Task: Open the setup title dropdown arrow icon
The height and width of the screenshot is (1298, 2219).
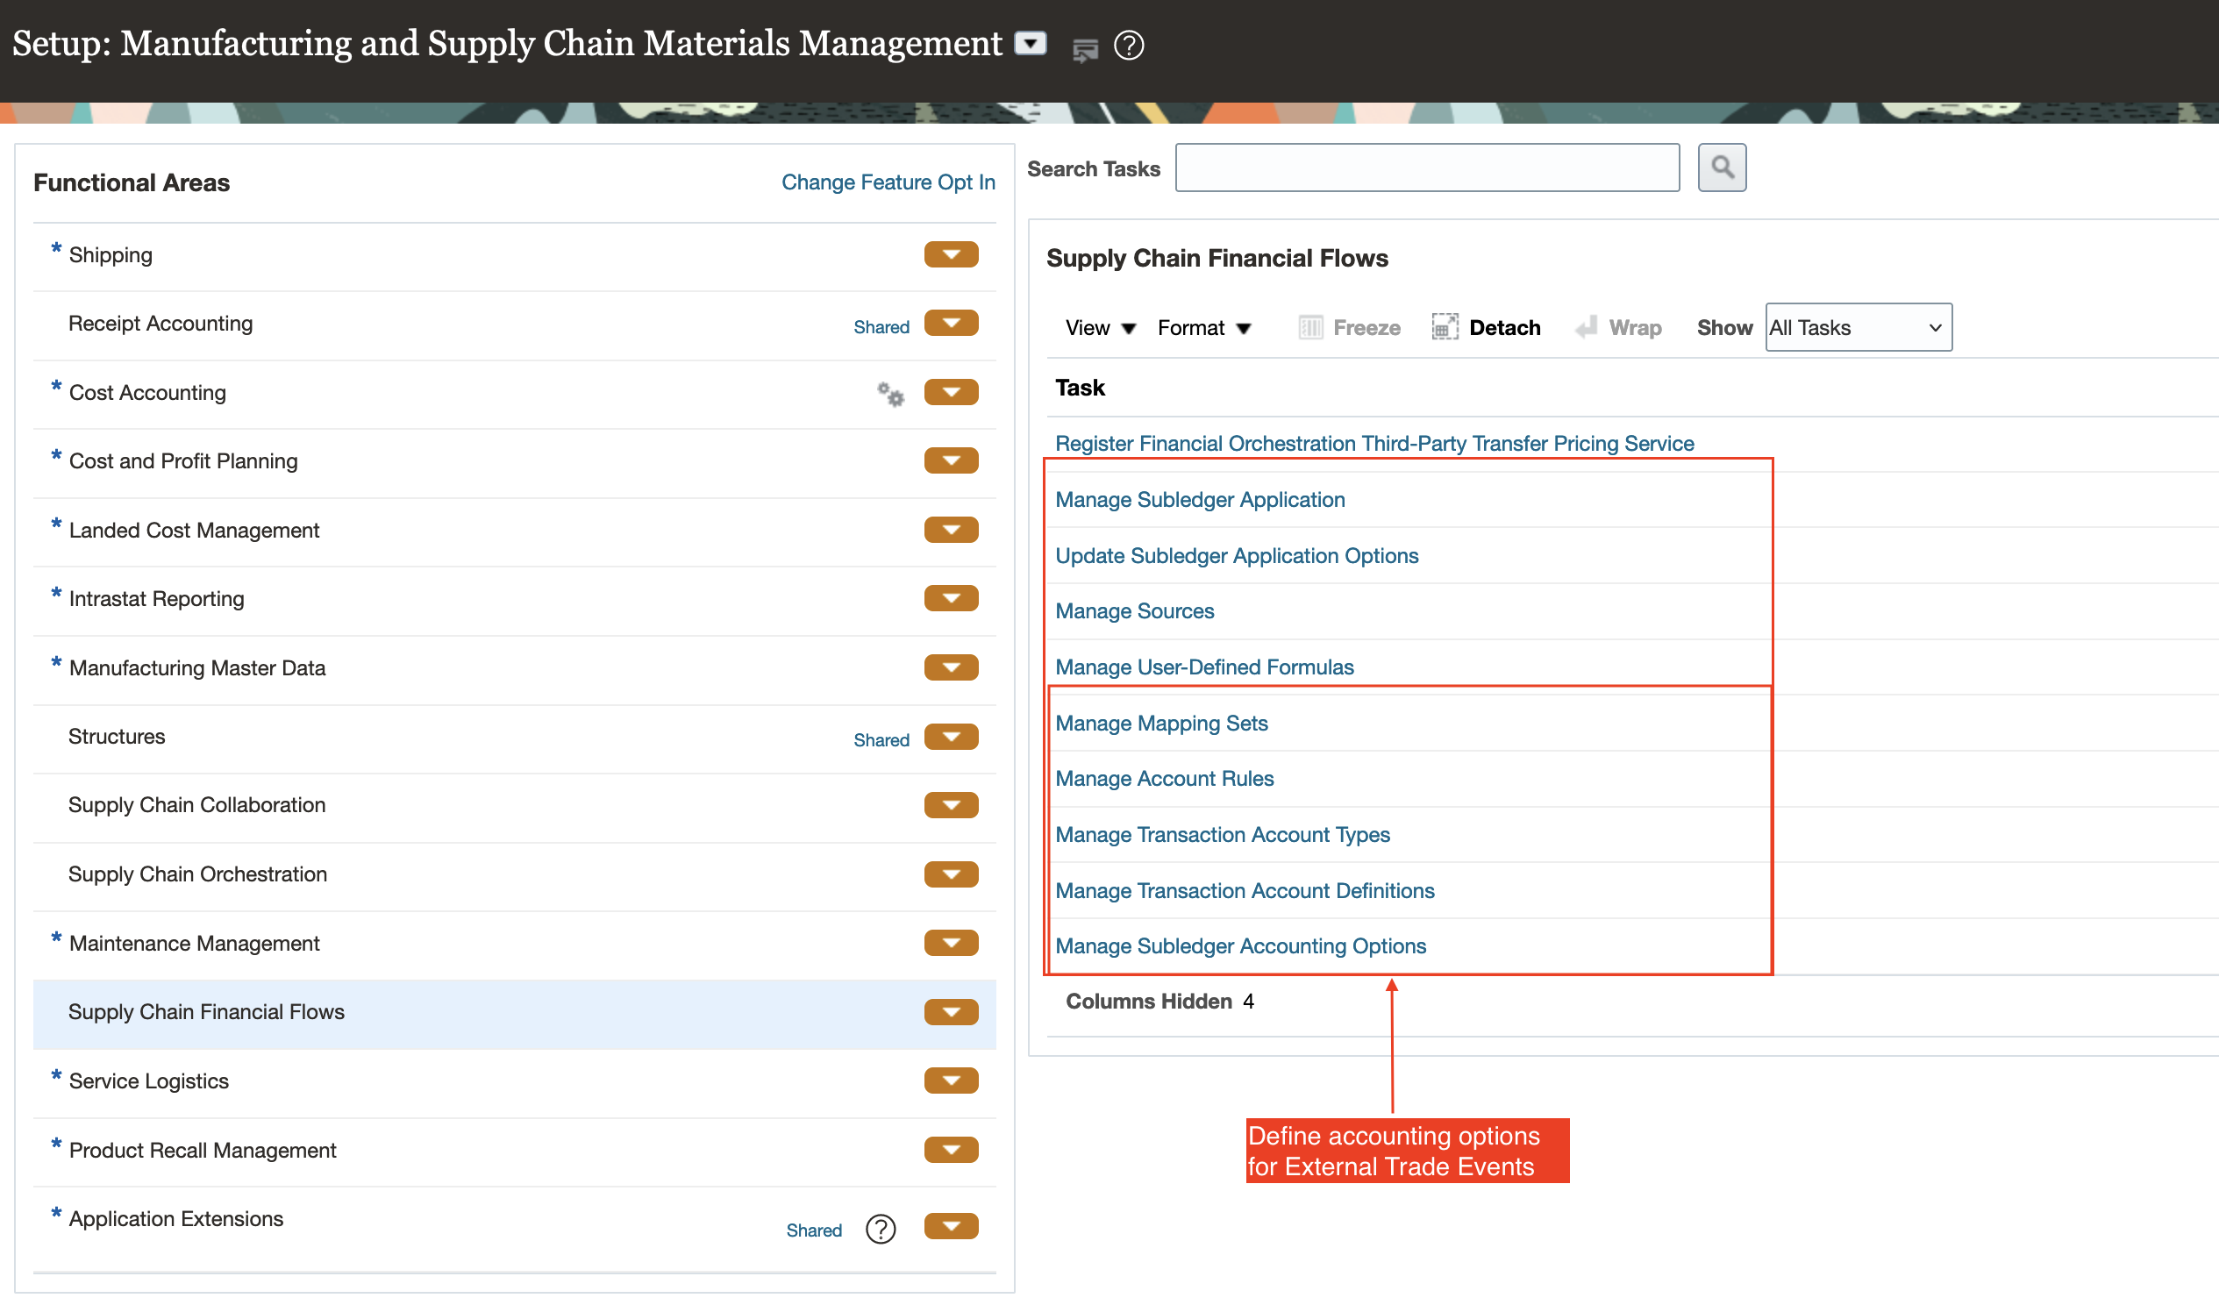Action: (1031, 43)
